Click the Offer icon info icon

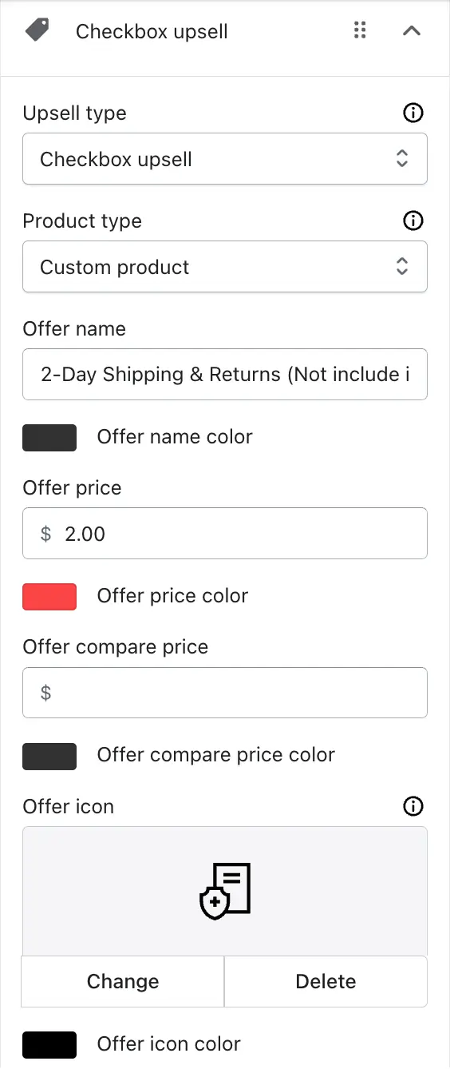coord(413,806)
